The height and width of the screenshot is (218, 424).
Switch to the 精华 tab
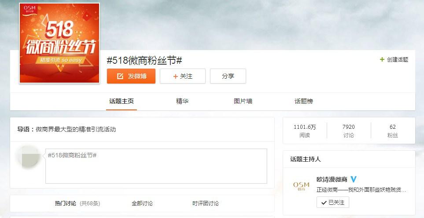tap(182, 101)
